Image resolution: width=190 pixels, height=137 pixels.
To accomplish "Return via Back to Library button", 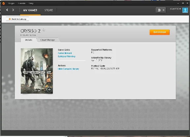I will tap(17, 19).
